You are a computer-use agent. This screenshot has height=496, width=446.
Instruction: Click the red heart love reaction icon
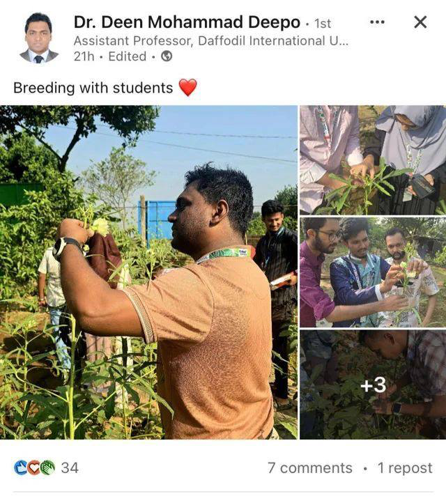pos(34,468)
